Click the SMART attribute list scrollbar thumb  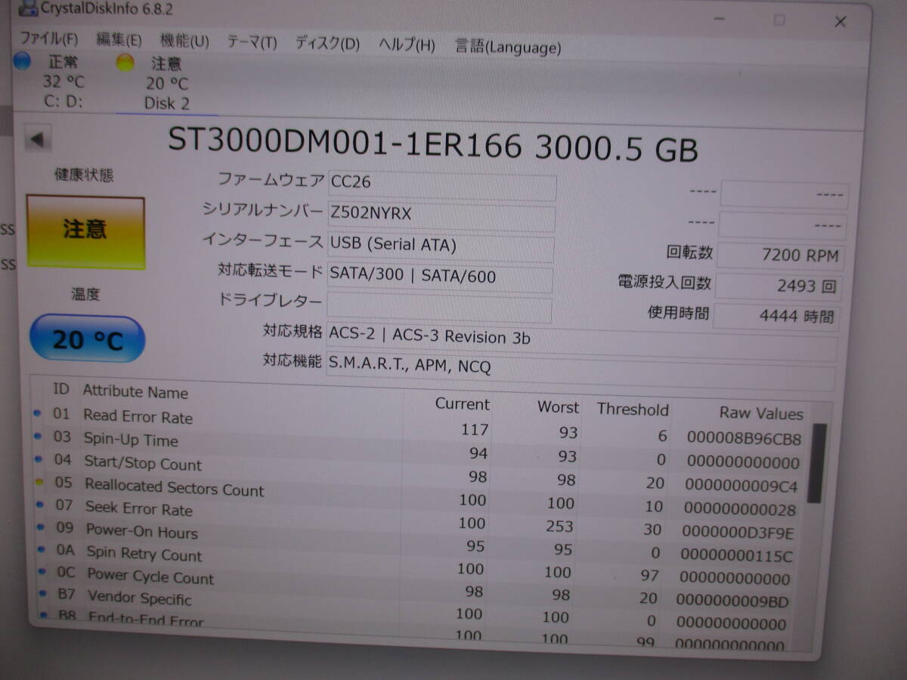[818, 462]
